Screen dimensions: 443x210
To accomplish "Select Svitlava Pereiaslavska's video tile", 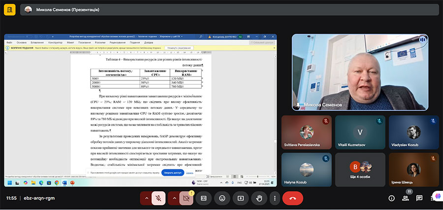I will click(x=306, y=132).
